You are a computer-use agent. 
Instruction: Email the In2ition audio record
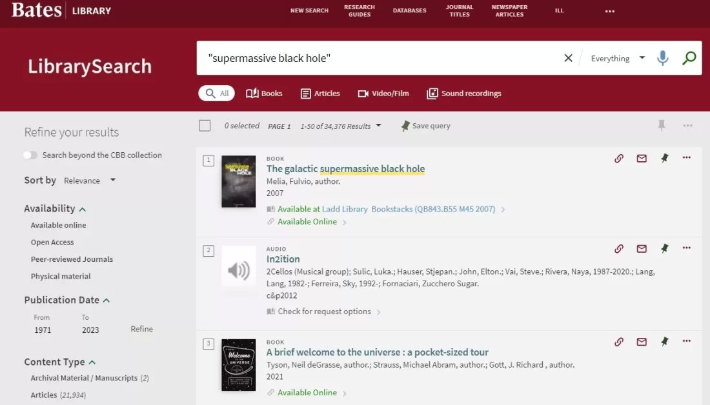click(x=642, y=249)
